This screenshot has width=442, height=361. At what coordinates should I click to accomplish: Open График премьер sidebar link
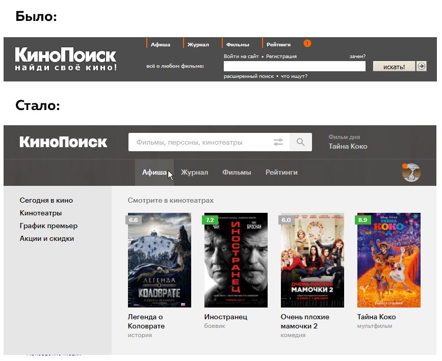coord(48,226)
